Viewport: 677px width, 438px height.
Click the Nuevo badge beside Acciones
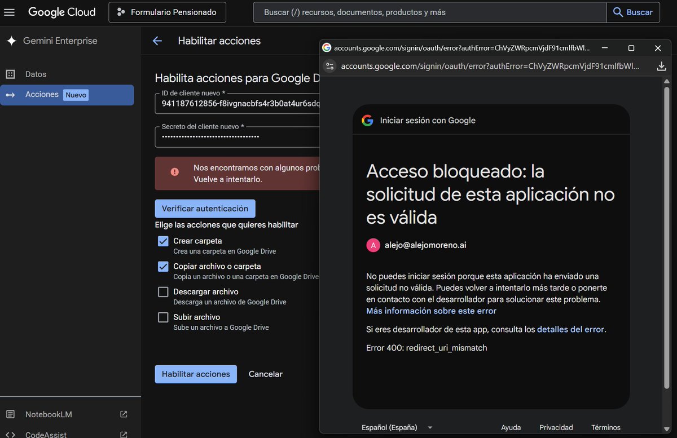coord(76,95)
